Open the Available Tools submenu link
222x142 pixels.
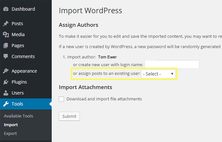[x=18, y=116]
